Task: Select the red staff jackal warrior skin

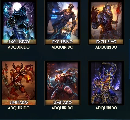Action: click(x=106, y=23)
